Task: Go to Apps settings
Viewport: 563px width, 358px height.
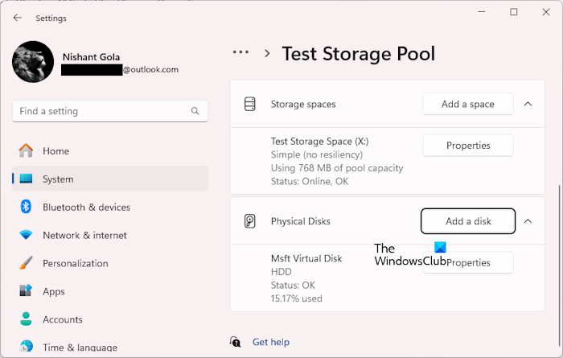Action: pyautogui.click(x=54, y=291)
